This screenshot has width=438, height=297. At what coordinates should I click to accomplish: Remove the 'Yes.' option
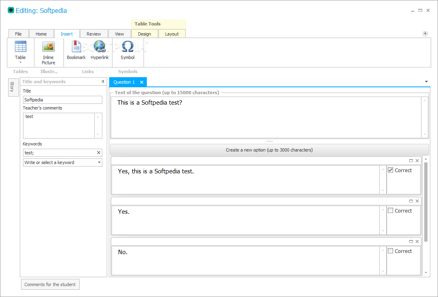(417, 201)
